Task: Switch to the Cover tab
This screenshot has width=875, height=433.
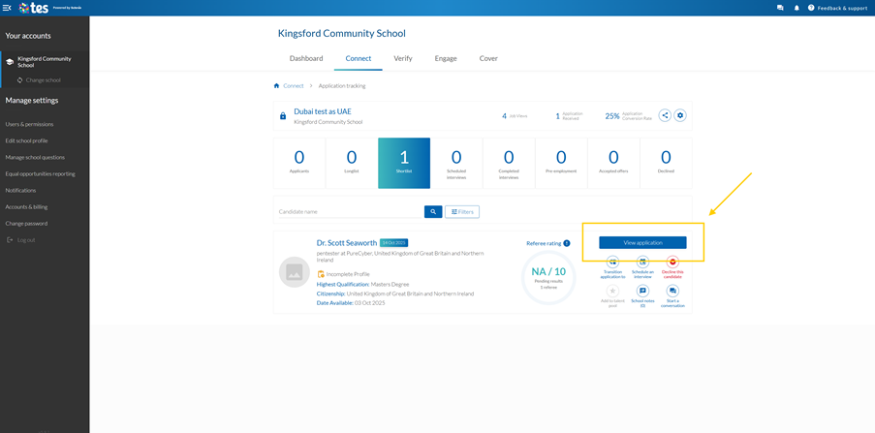Action: click(x=488, y=58)
